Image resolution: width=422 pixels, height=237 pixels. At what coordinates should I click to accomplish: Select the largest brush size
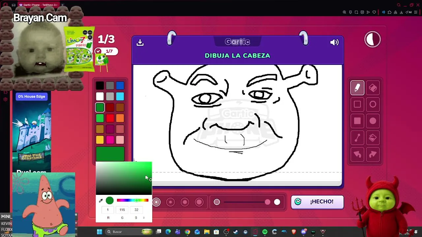point(199,202)
